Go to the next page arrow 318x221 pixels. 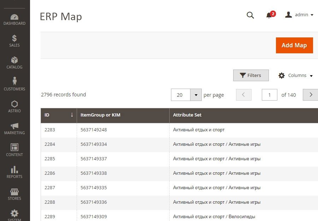tap(311, 95)
